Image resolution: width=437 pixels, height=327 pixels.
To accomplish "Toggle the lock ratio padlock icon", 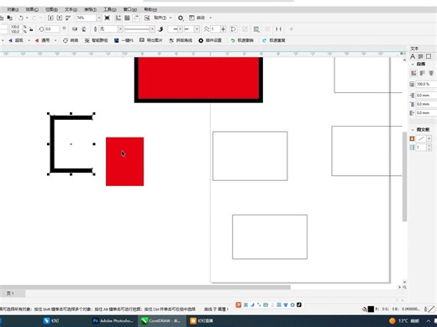I will click(x=31, y=29).
